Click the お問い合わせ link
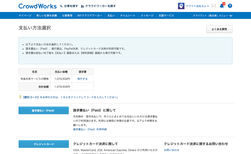The image size is (251, 154). click(x=171, y=150)
